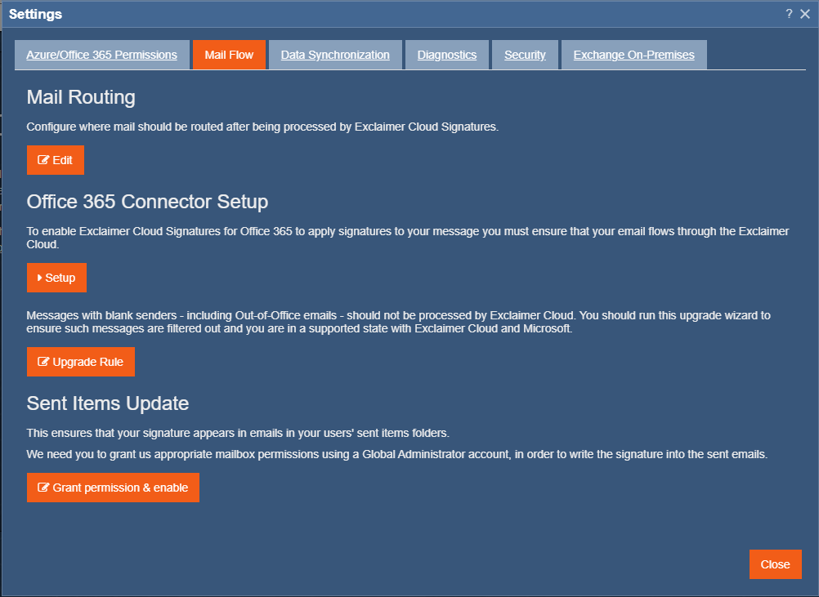Click the edit icon beside Upgrade Rule
Image resolution: width=819 pixels, height=597 pixels.
click(x=44, y=362)
